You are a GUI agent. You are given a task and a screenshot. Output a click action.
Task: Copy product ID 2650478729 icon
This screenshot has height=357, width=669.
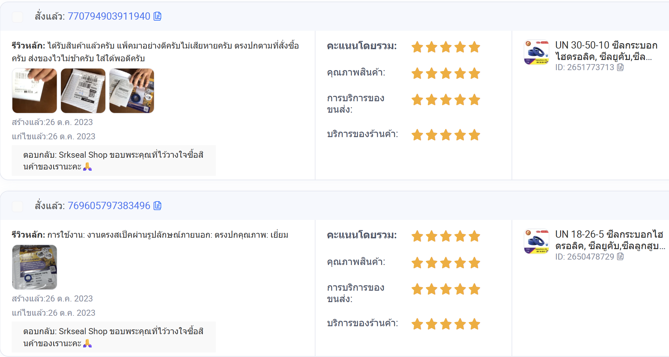620,256
